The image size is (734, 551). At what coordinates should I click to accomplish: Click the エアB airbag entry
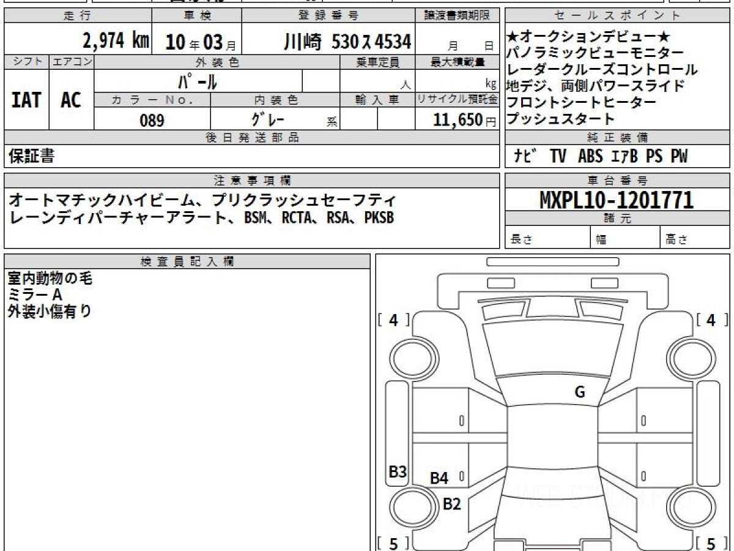click(x=625, y=156)
